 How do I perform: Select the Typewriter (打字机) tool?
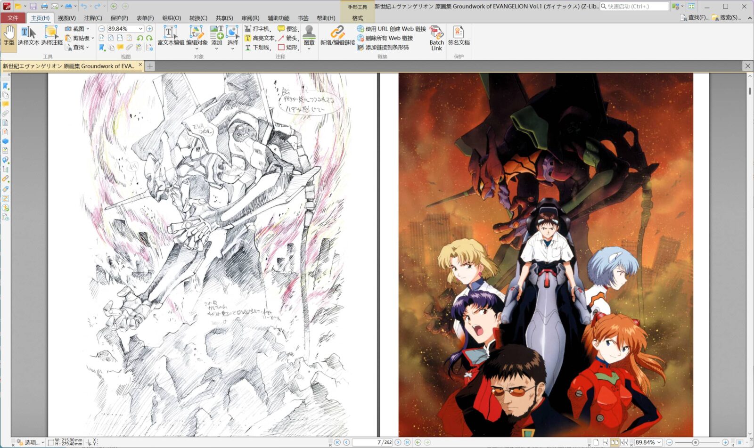[x=257, y=29]
